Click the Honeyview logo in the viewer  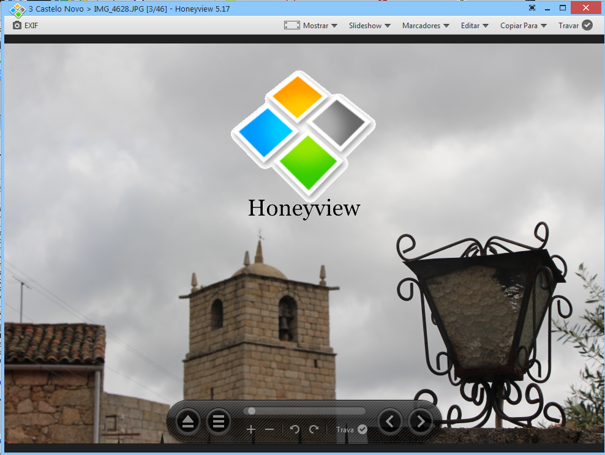click(x=303, y=135)
